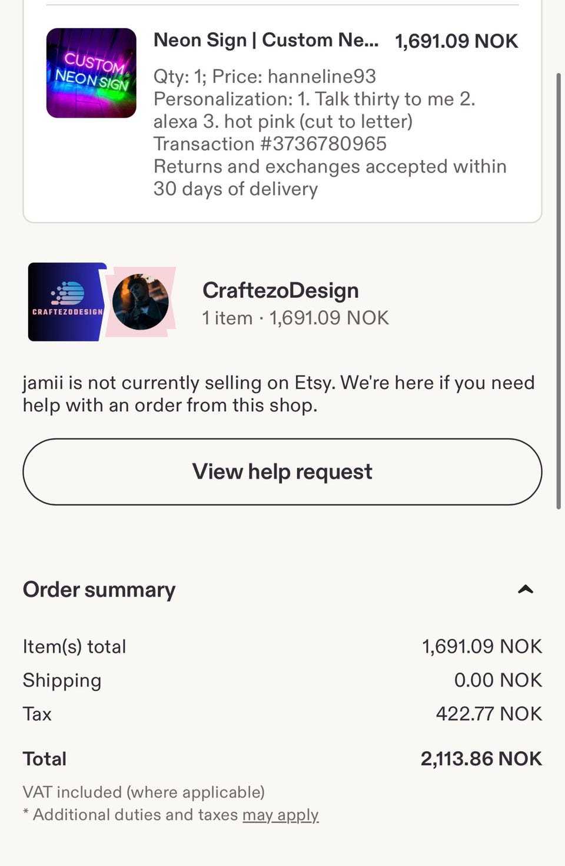This screenshot has height=866, width=565.
Task: Tap the seller's round avatar photo
Action: coord(141,302)
